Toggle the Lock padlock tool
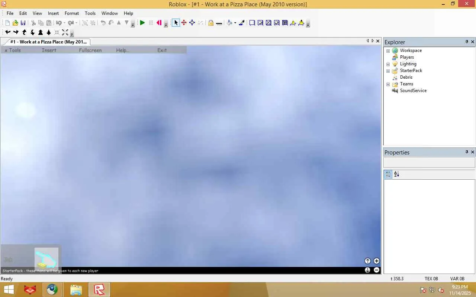Screen dimensions: 476x297 211,23
